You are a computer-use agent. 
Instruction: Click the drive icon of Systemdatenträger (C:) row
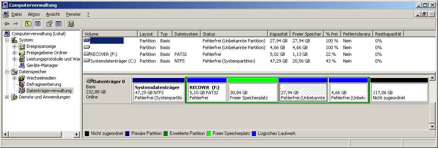87,61
